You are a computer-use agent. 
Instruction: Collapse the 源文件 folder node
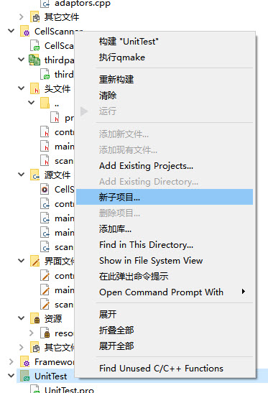pyautogui.click(x=22, y=174)
